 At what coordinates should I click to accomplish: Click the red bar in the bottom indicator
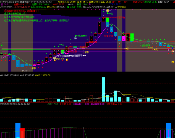[x=22, y=133]
